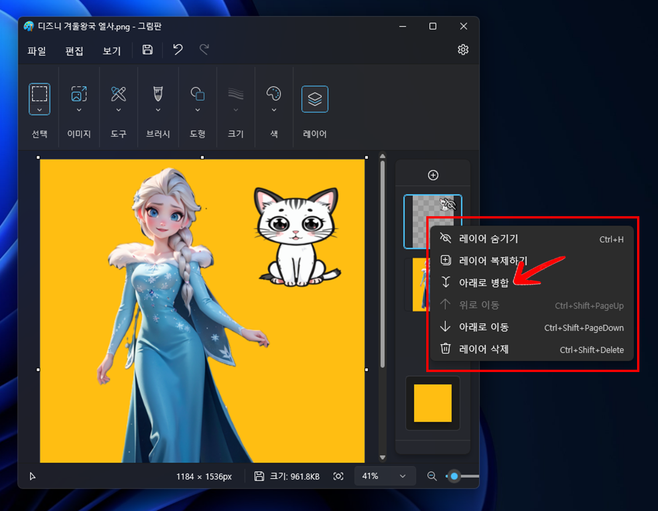The image size is (658, 511).
Task: Choose the Brushes icon
Action: (x=158, y=94)
